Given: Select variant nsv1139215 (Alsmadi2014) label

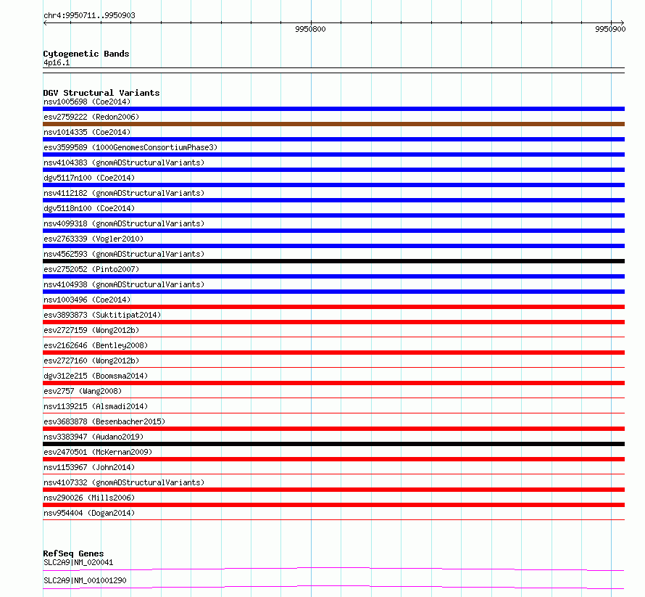Looking at the screenshot, I should pos(96,406).
